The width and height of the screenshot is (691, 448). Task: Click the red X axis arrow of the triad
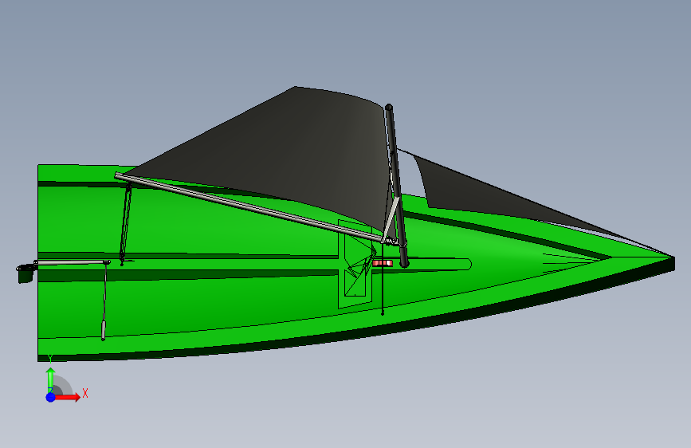(67, 397)
